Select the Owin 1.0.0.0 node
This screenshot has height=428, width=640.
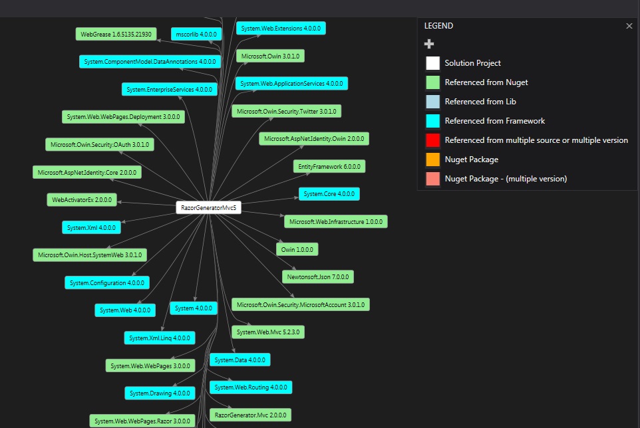tap(297, 249)
